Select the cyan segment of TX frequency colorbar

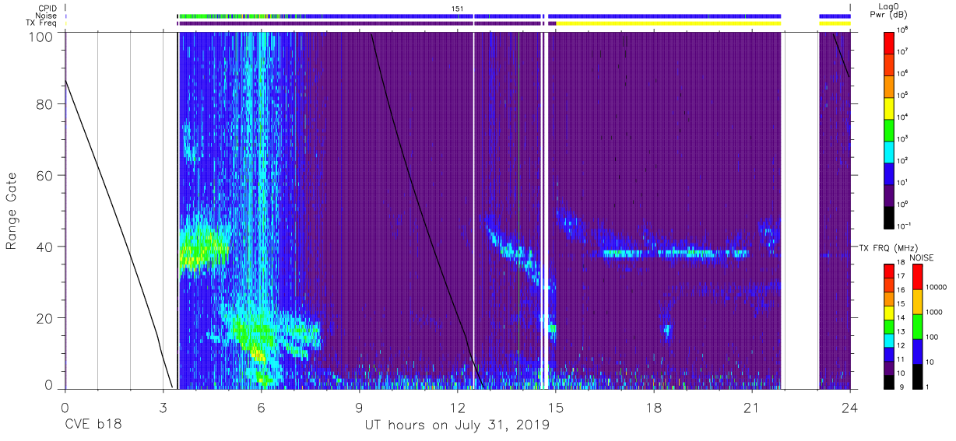[x=889, y=339]
